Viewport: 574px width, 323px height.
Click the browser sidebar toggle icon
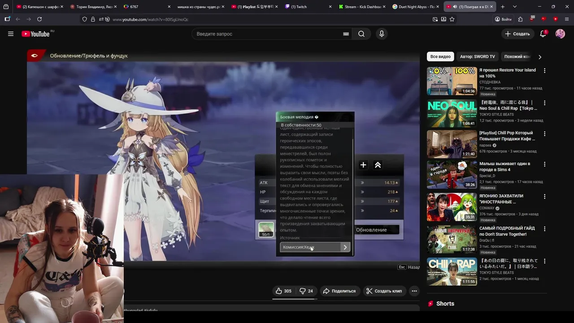pyautogui.click(x=7, y=19)
